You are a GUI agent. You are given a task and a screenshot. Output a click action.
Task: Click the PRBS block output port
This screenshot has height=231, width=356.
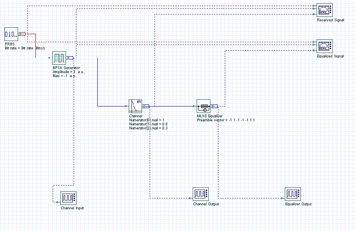coord(22,34)
